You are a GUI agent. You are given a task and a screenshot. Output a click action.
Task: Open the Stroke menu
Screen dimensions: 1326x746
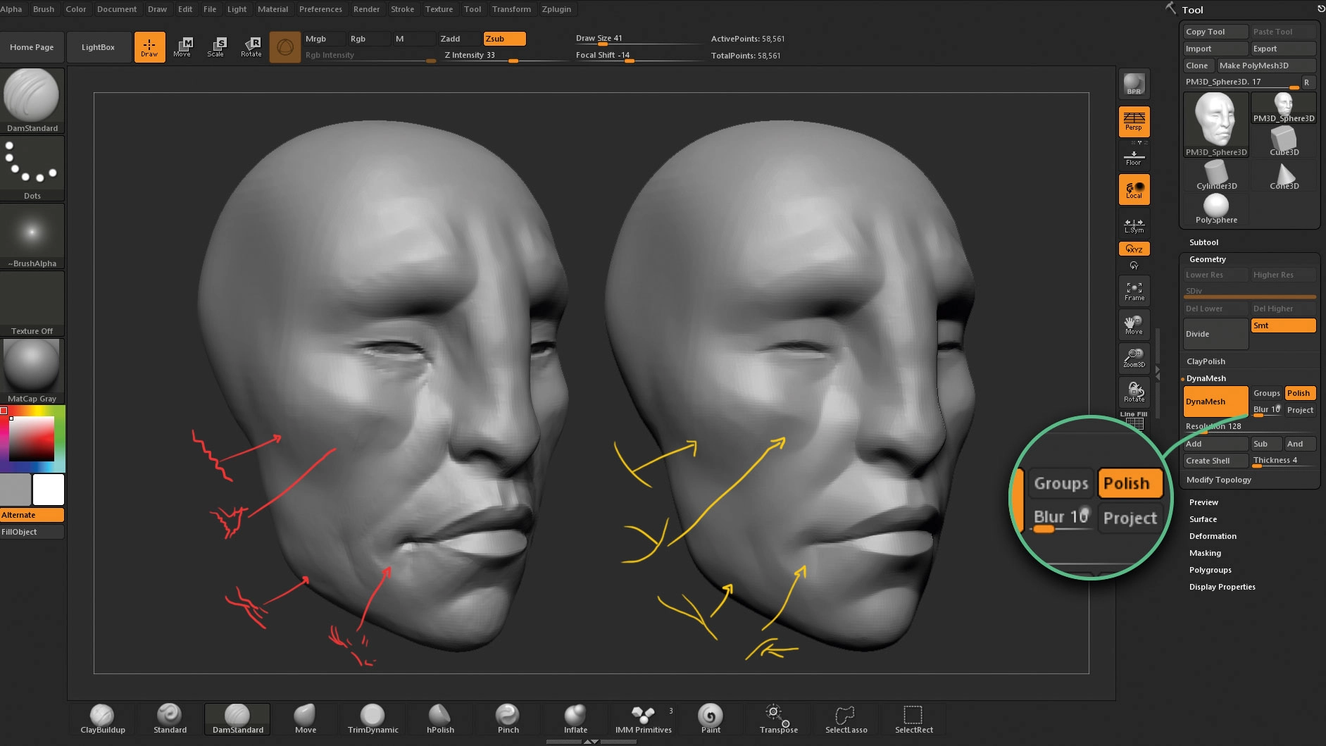(402, 9)
